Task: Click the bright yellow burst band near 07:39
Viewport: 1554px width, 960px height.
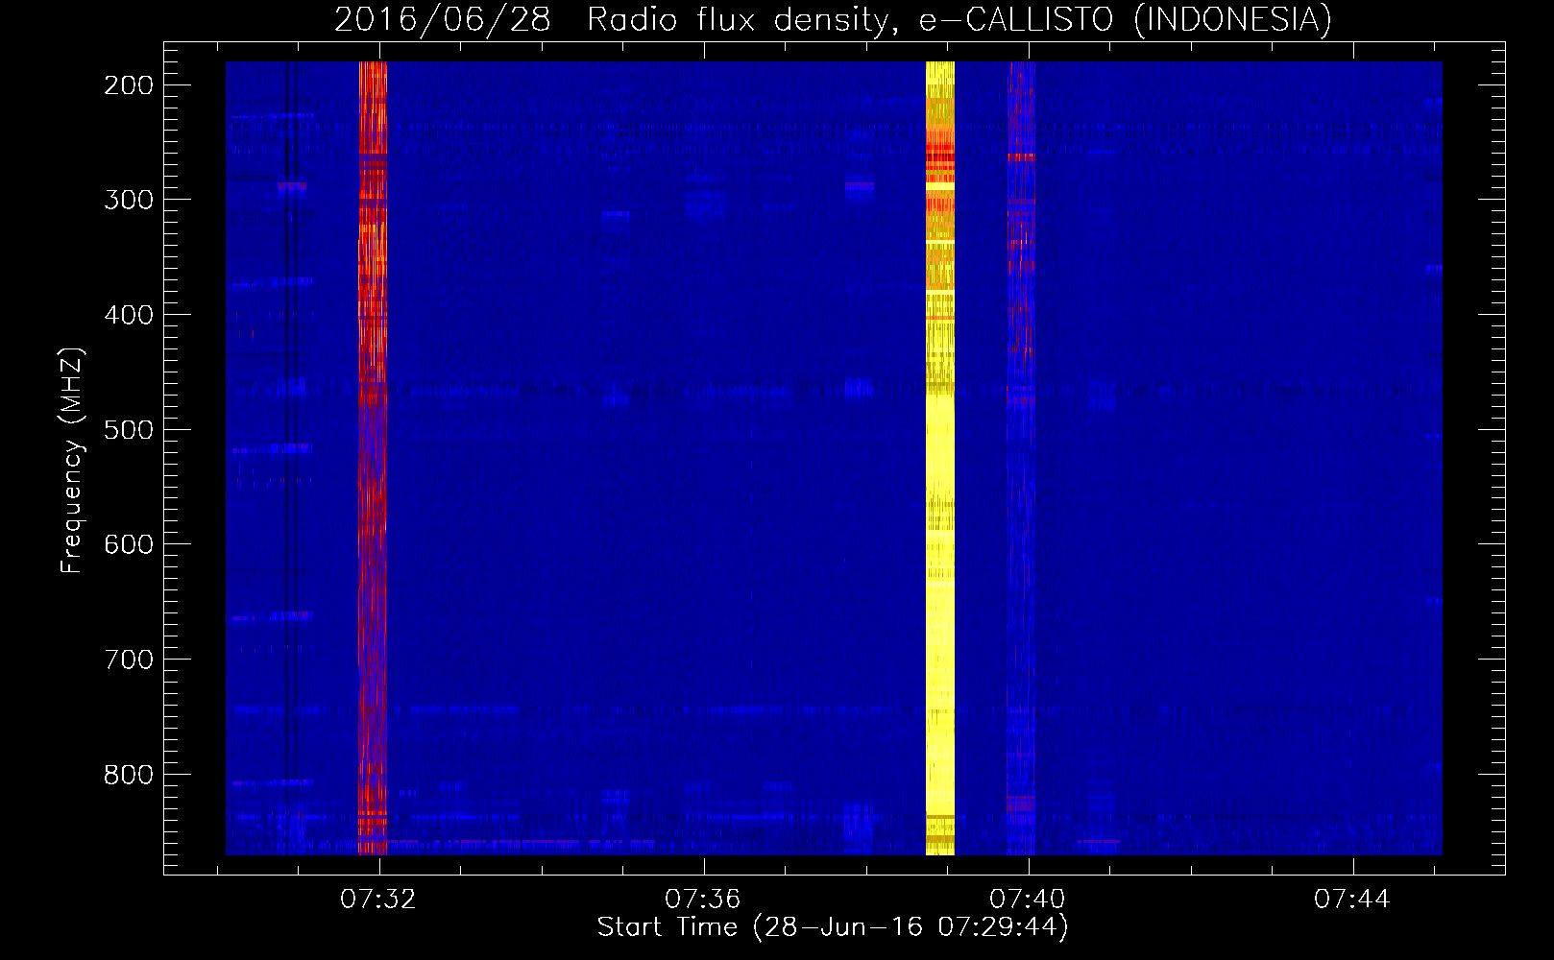Action: [940, 458]
